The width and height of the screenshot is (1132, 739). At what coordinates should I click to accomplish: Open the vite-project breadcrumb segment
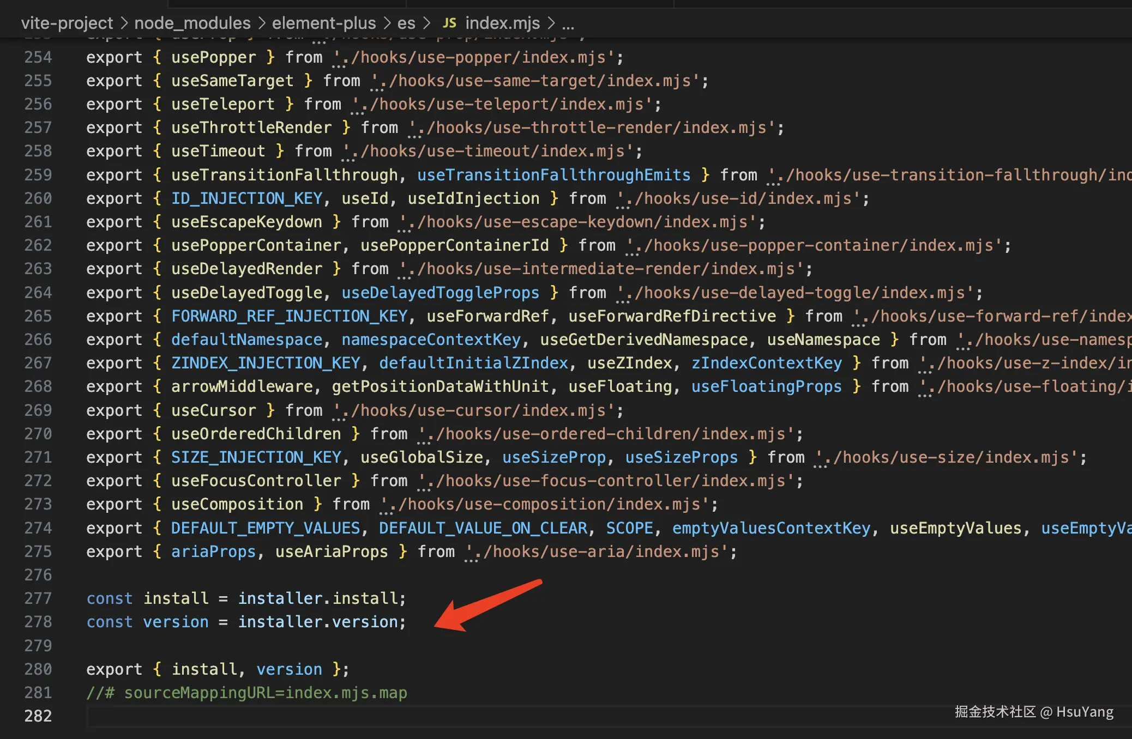pyautogui.click(x=67, y=23)
